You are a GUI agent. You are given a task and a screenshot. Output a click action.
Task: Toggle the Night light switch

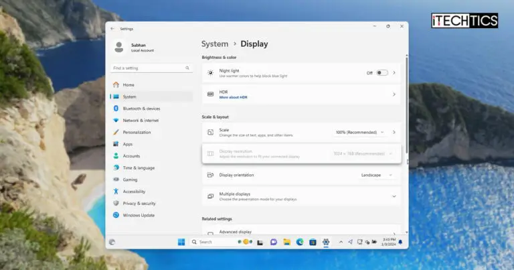pyautogui.click(x=381, y=72)
